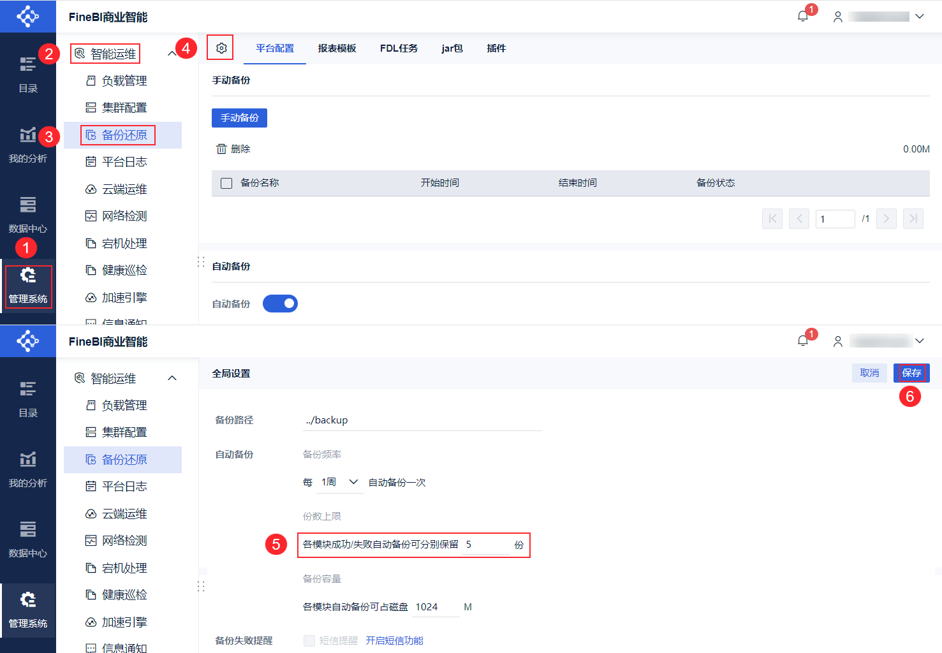This screenshot has height=653, width=942.
Task: Click 保存 to save global settings
Action: click(911, 373)
